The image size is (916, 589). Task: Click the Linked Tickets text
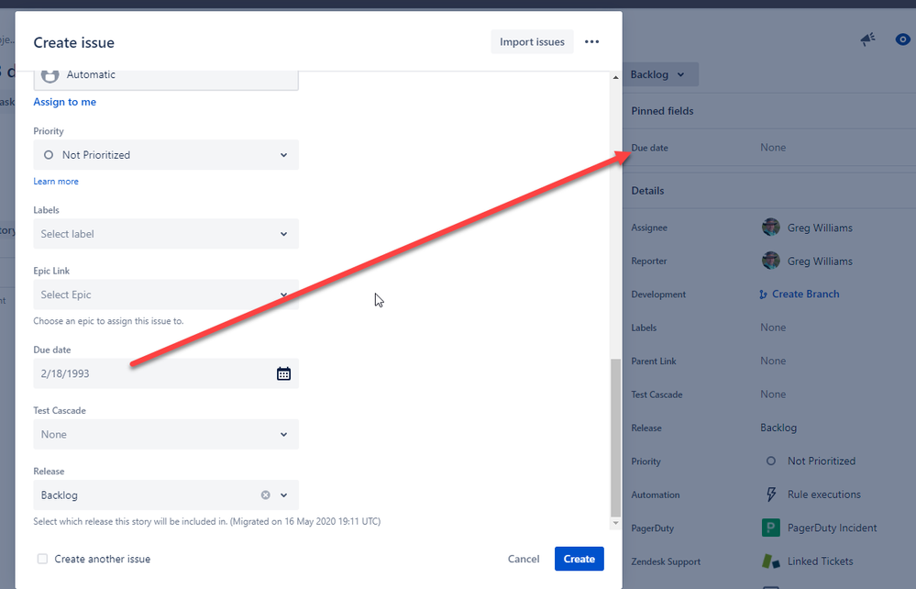pos(821,561)
